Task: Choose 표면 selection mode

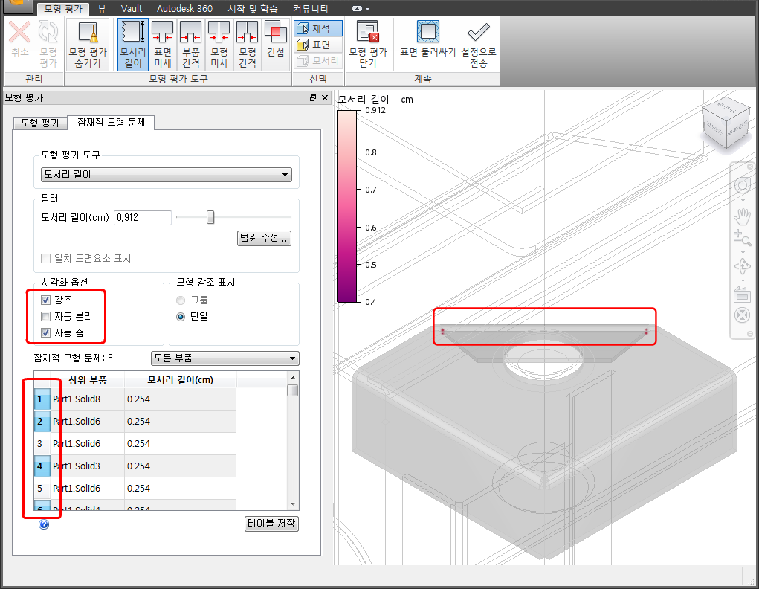Action: tap(317, 45)
